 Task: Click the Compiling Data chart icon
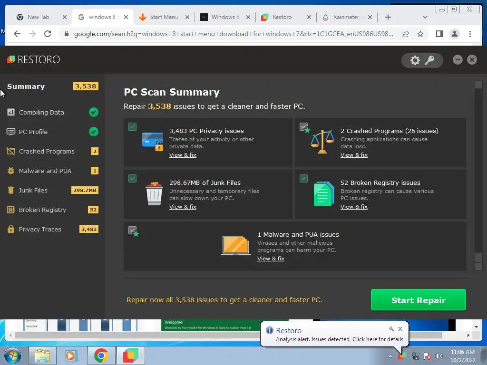(11, 112)
